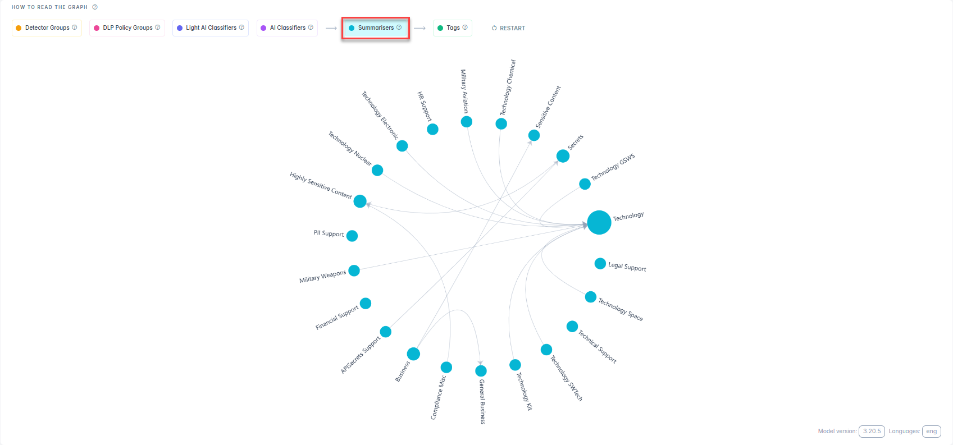Click the Military Weapons node
Viewport: 953px width, 445px height.
(x=354, y=270)
